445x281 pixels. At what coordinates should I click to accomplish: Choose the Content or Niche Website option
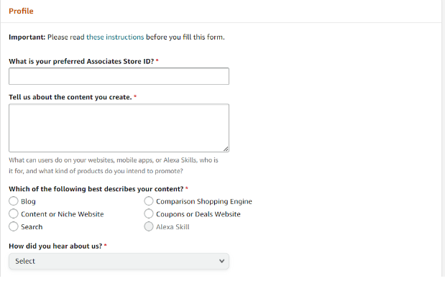[14, 213]
